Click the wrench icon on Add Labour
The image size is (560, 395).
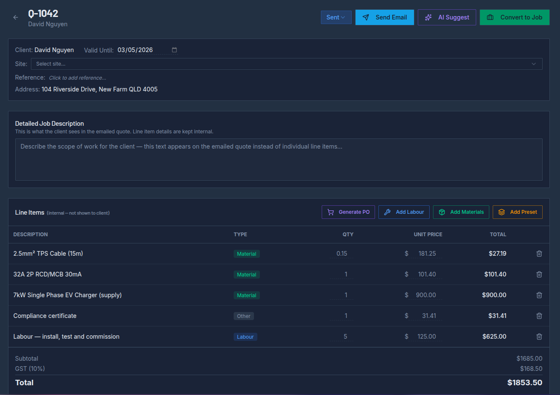tap(387, 212)
